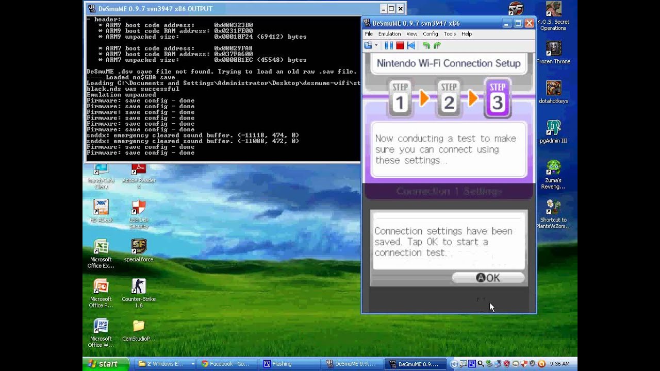
Task: Select the pgAdmin III desktop icon
Action: [553, 132]
